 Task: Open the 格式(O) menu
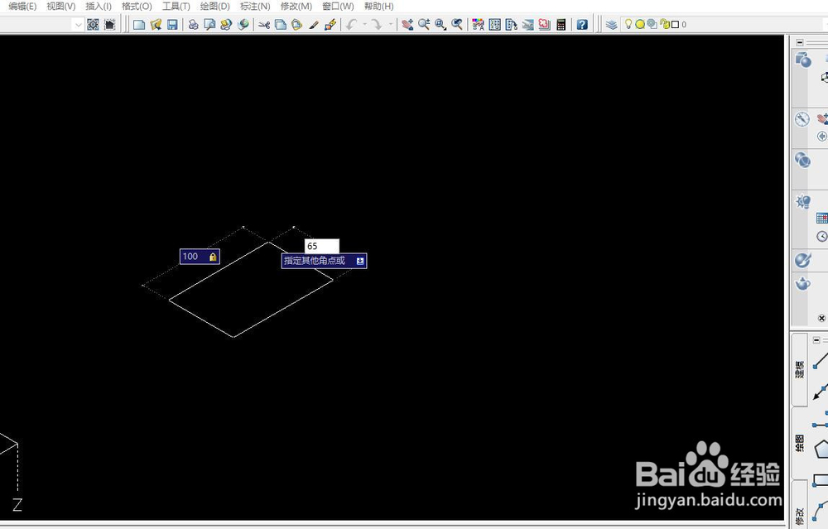137,7
